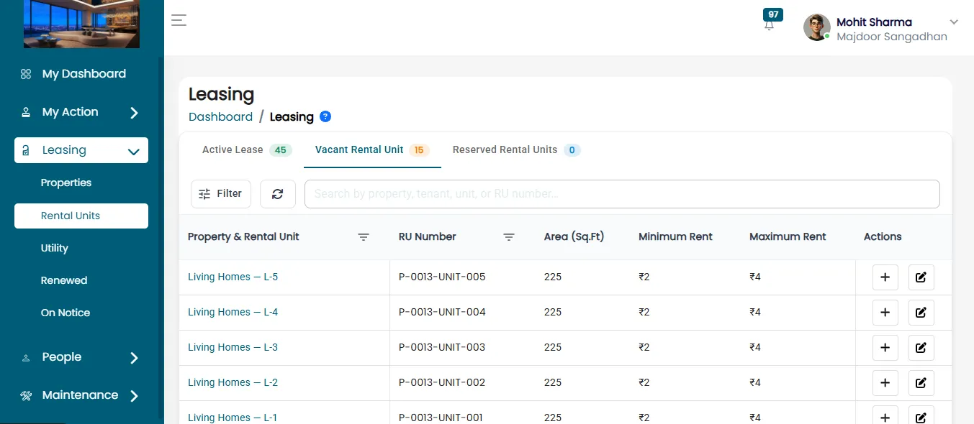Open the notification bell with 97 badge

pyautogui.click(x=770, y=23)
